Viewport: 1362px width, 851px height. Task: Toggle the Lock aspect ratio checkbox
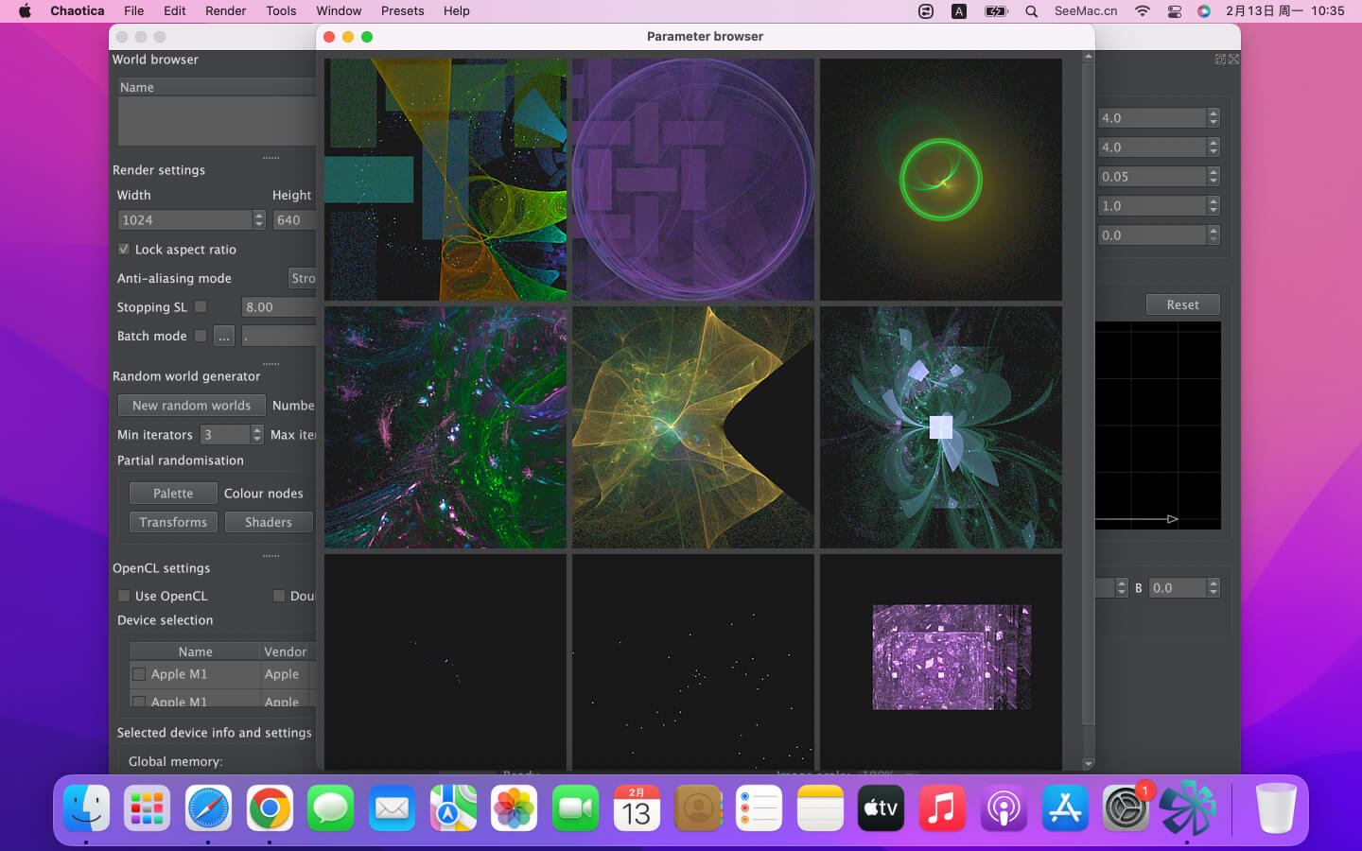click(x=124, y=250)
